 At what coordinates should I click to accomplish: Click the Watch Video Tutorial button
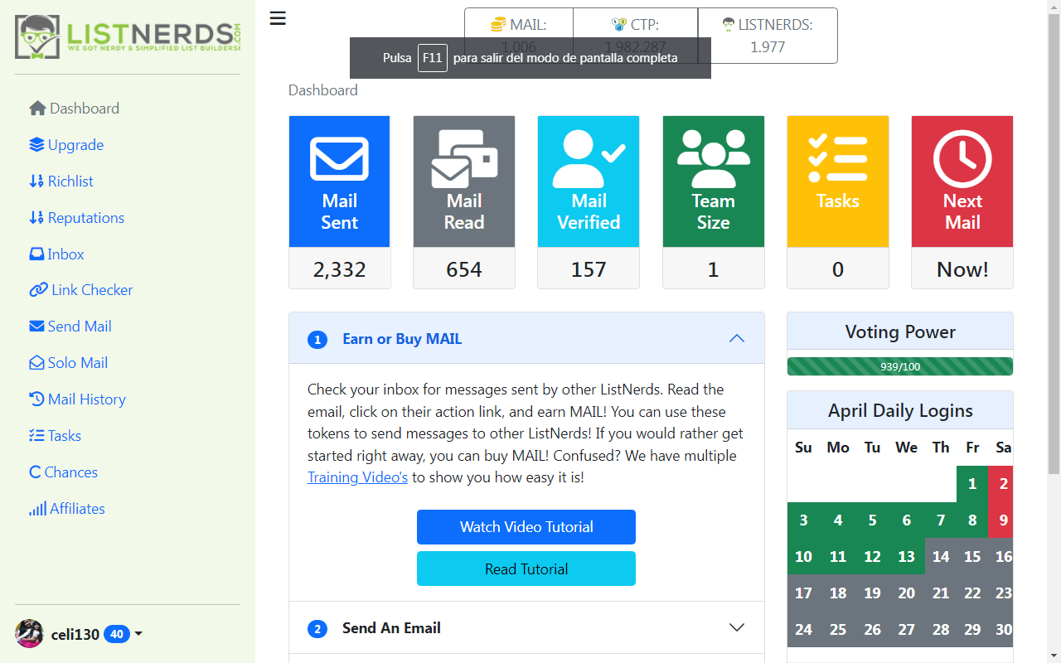click(x=526, y=527)
